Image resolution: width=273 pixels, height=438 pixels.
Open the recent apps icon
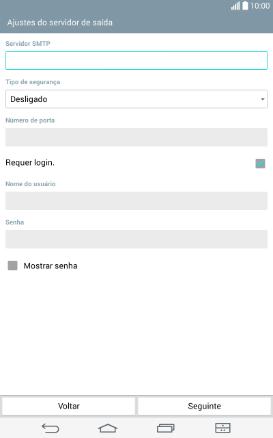166,428
